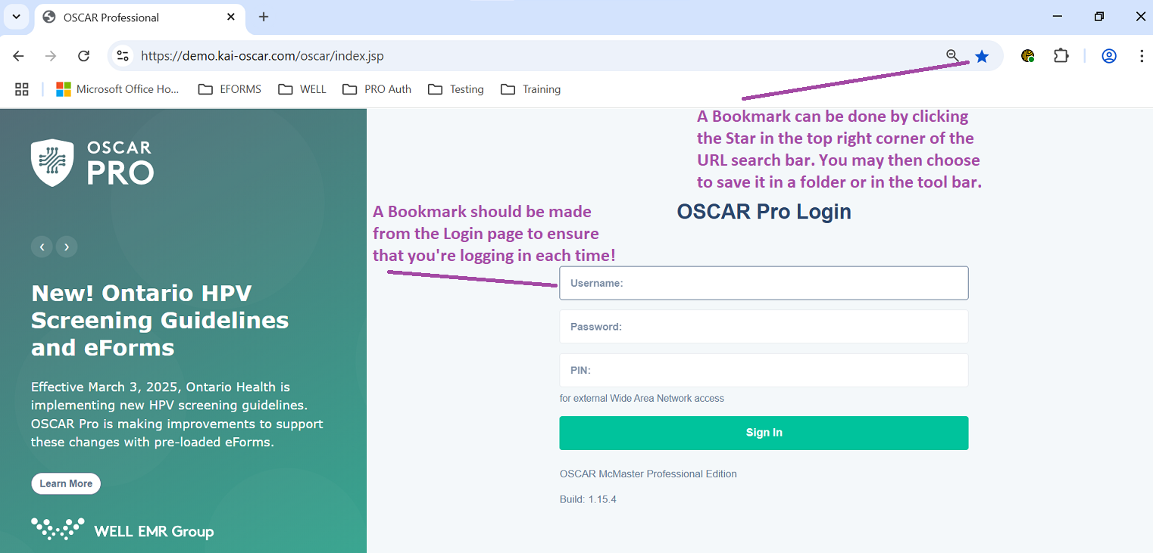This screenshot has height=553, width=1153.
Task: Focus the Password field
Action: tap(764, 327)
